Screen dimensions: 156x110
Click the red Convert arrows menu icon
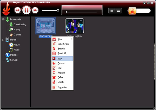coord(54,63)
